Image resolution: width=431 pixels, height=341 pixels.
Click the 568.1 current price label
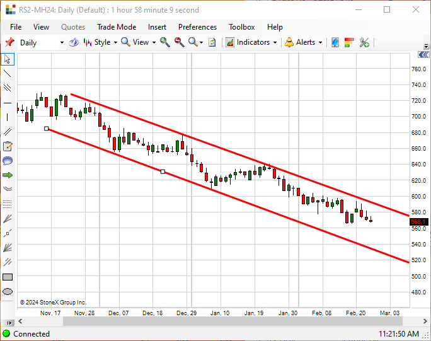click(x=418, y=222)
